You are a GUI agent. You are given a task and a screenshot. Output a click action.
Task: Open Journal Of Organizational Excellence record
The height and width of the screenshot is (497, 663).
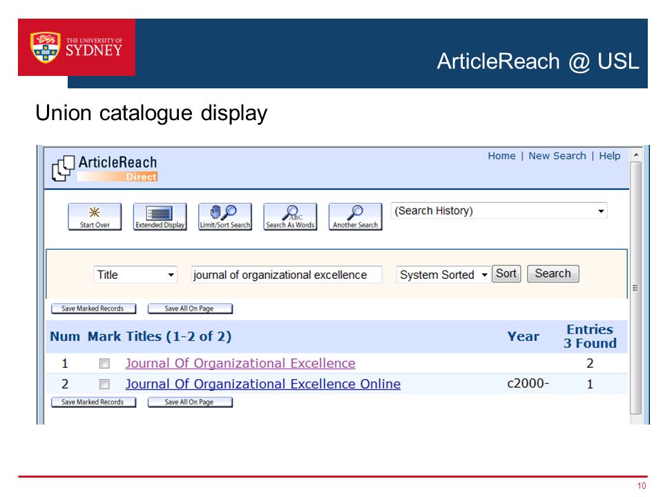pyautogui.click(x=240, y=363)
